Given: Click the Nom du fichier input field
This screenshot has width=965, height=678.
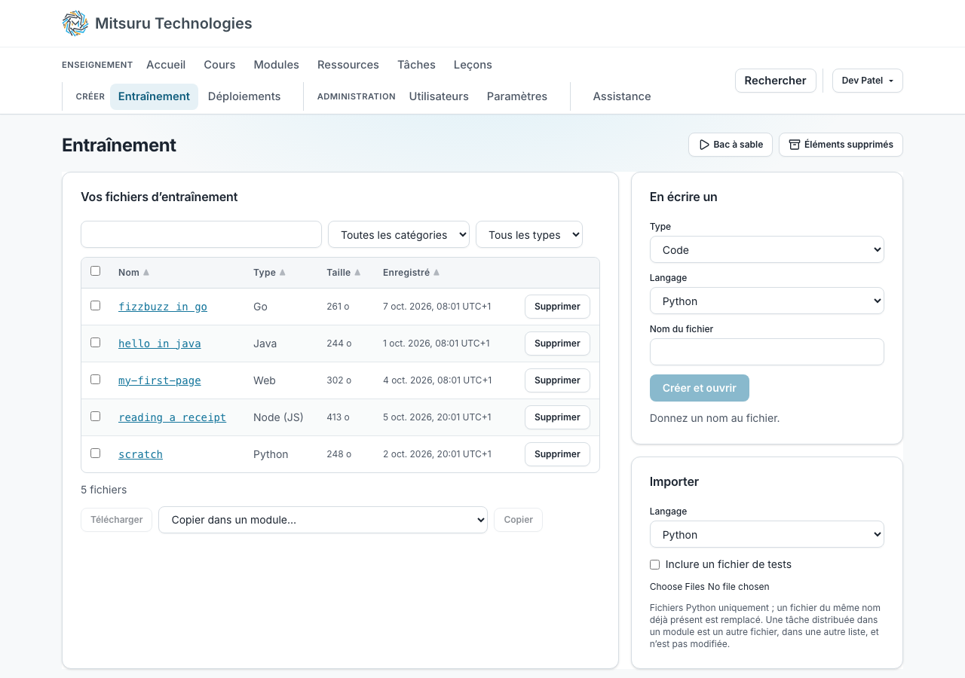Looking at the screenshot, I should point(767,352).
